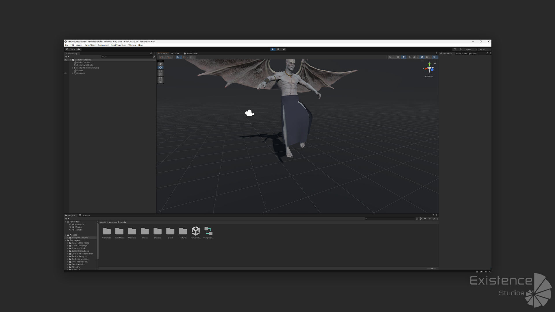Select the Hand (view) tool
This screenshot has height=312, width=555.
160,64
